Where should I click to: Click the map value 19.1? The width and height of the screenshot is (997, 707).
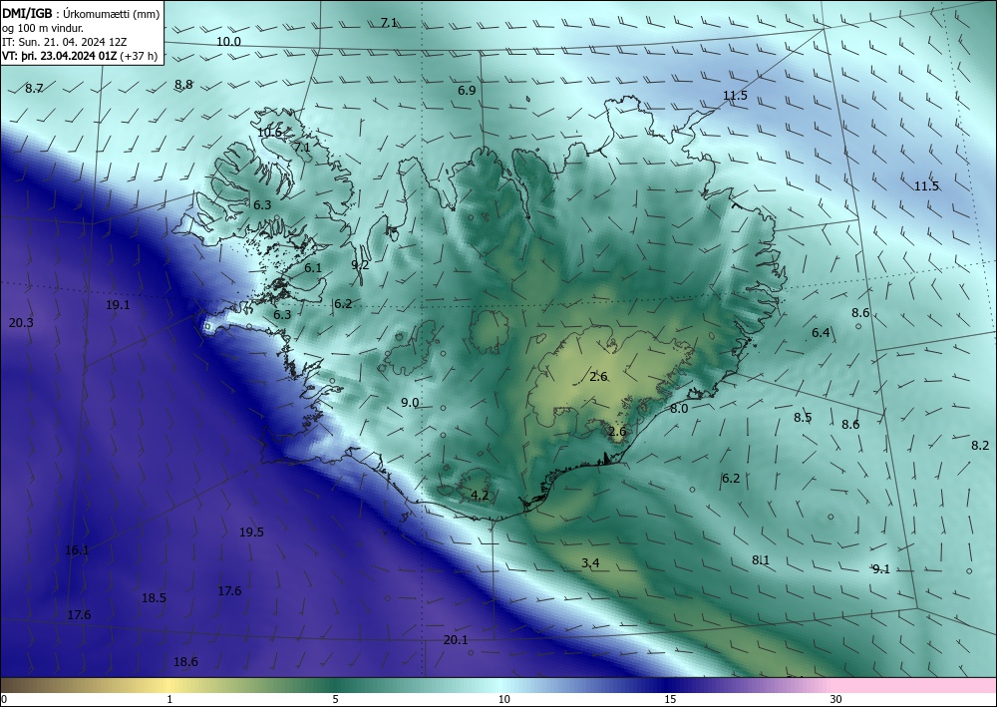pos(118,304)
